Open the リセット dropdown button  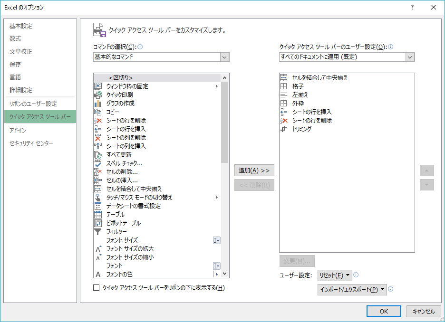pyautogui.click(x=335, y=275)
